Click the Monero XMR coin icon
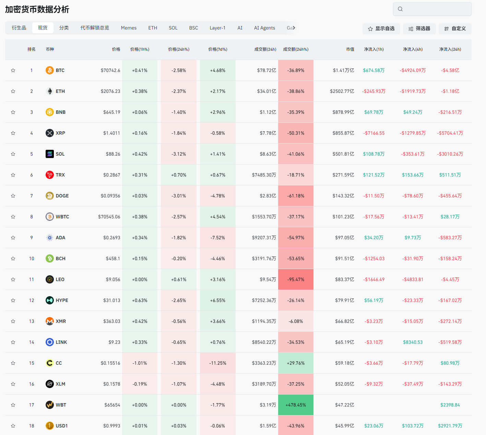486x435 pixels. pyautogui.click(x=50, y=321)
